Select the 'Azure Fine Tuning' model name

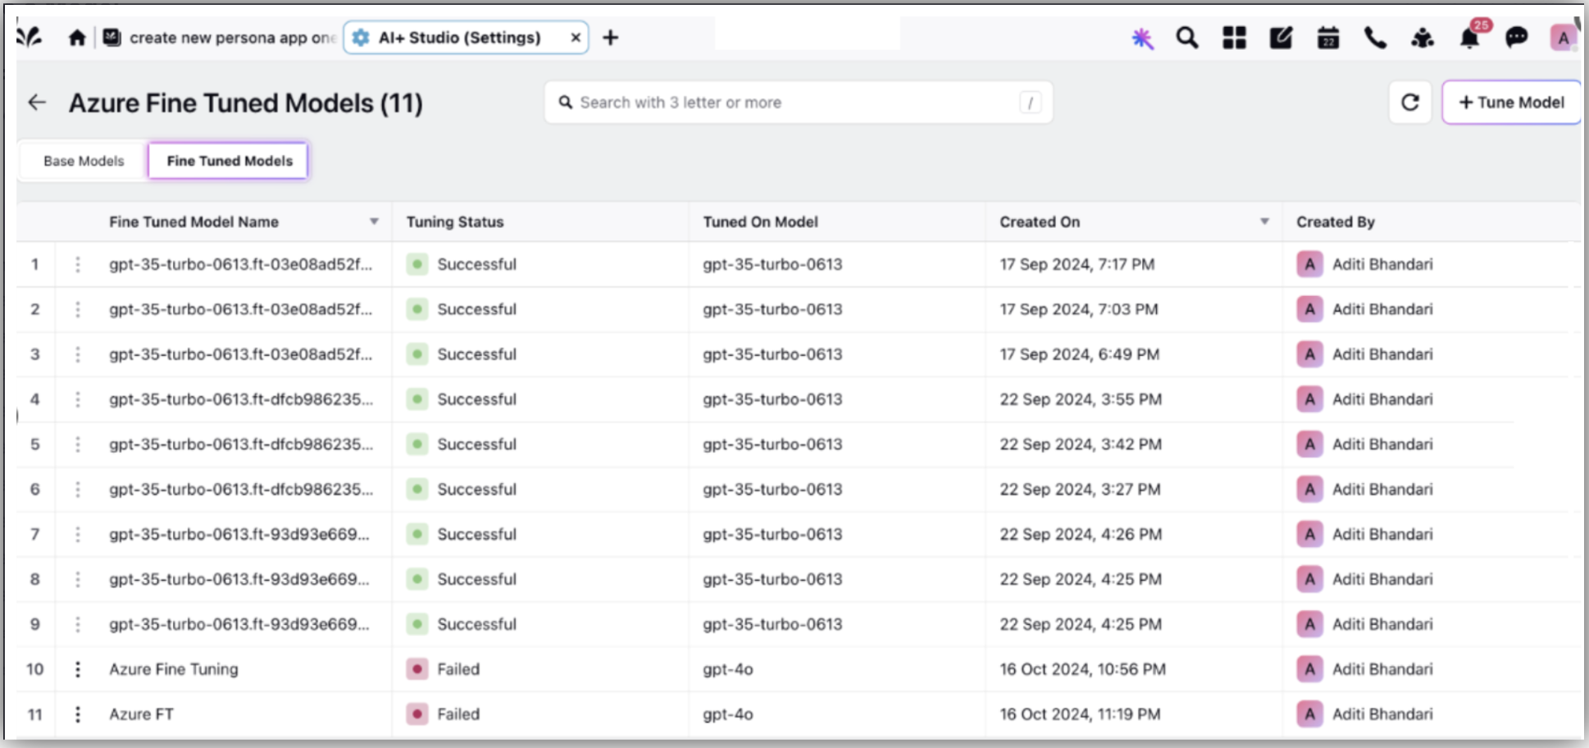coord(174,669)
